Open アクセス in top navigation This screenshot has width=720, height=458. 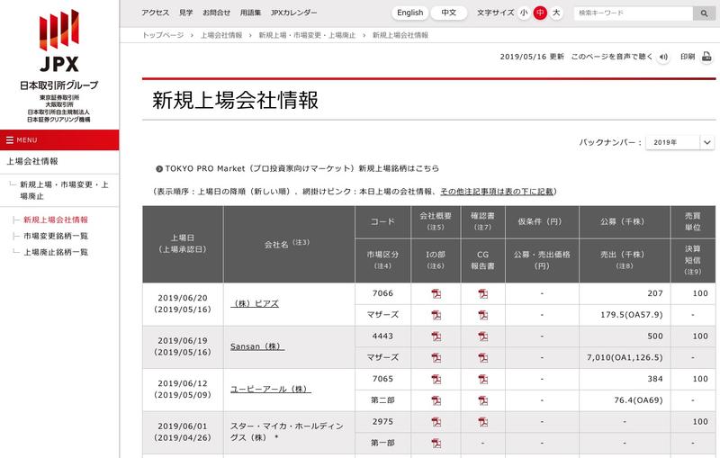click(x=155, y=13)
